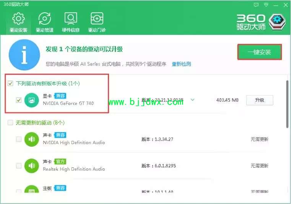Click 兼容 badge on NVIDIA audio row
The width and height of the screenshot is (291, 204).
(60, 135)
